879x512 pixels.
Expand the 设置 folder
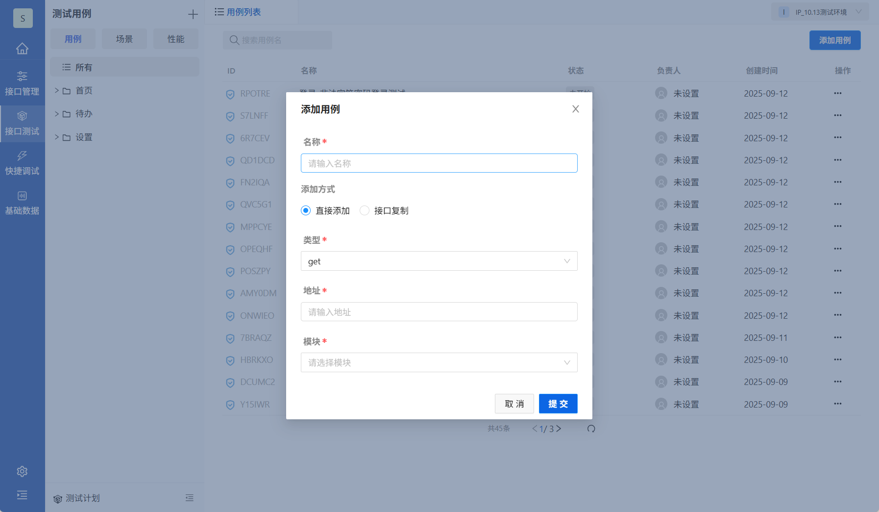[57, 137]
